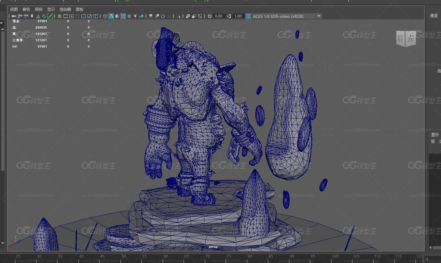This screenshot has width=441, height=263.
Task: Click the Isolate Select icon
Action: (x=178, y=16)
